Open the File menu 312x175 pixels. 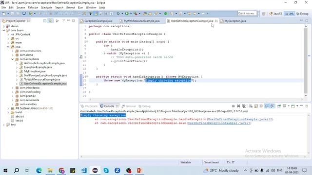(3, 8)
